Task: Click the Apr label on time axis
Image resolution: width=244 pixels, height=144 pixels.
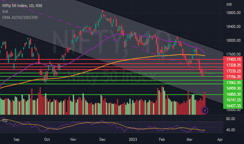Action: click(220, 140)
